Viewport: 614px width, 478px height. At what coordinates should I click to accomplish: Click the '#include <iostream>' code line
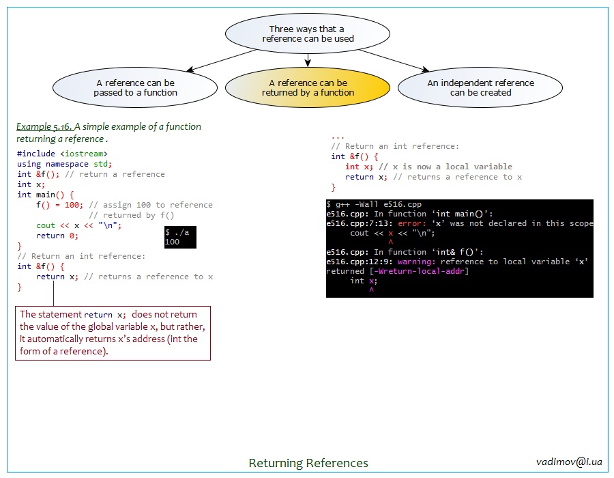(62, 154)
